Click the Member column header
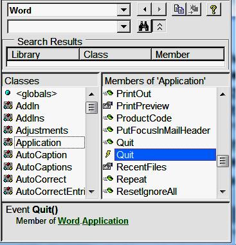The height and width of the screenshot is (245, 236). (188, 55)
